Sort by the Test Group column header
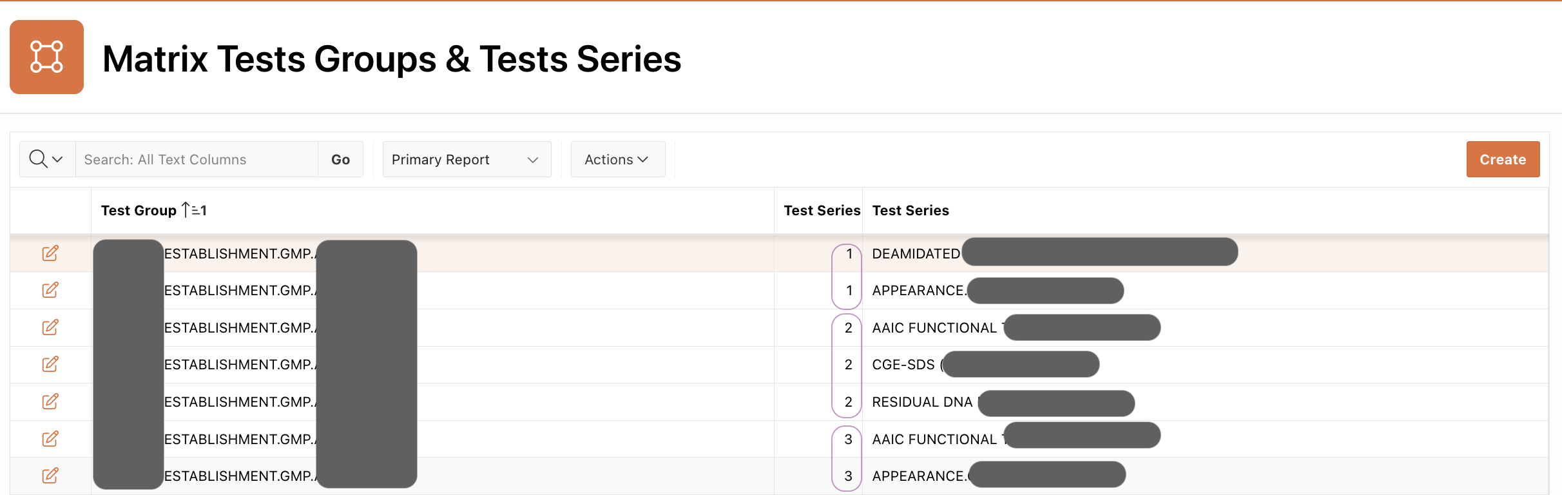Image resolution: width=1562 pixels, height=495 pixels. coord(139,210)
